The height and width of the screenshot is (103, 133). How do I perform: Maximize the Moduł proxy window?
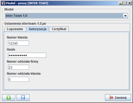tap(125, 3)
